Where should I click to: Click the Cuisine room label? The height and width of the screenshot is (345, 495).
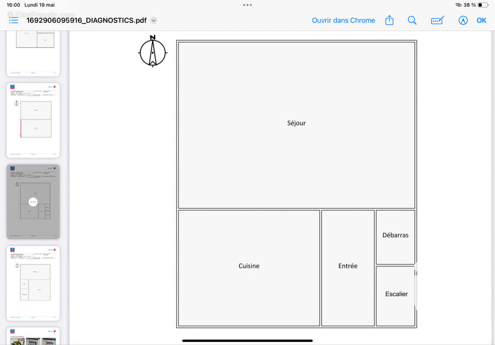[249, 266]
